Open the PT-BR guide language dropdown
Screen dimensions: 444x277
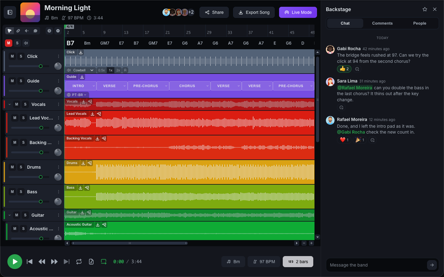[x=77, y=95]
